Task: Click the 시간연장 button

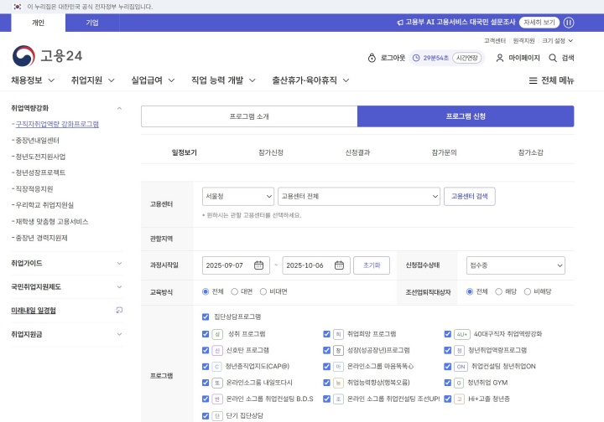Action: point(467,58)
